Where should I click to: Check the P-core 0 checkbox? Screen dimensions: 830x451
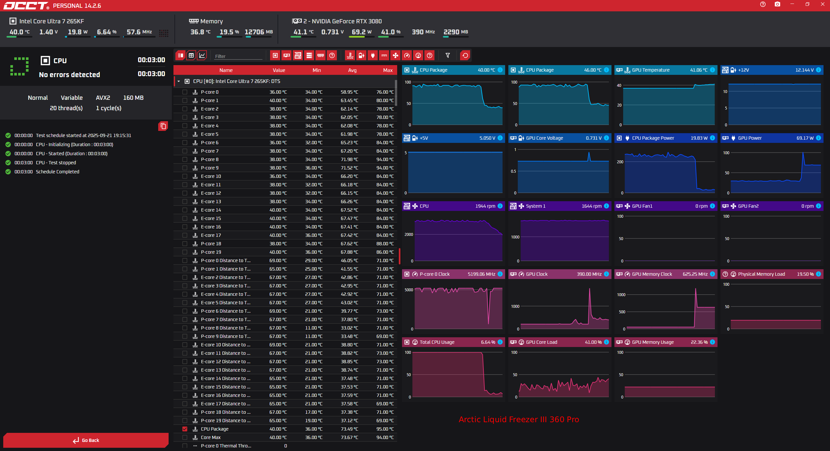(x=185, y=92)
